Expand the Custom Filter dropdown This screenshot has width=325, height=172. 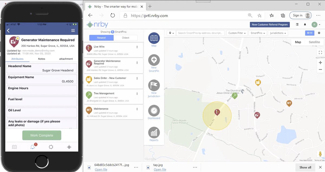pos(237,33)
